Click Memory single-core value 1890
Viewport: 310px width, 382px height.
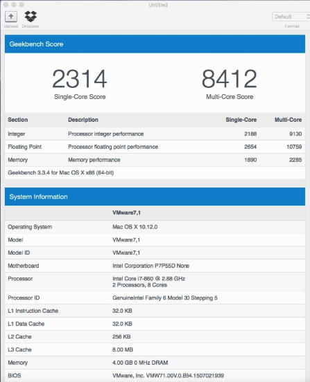[x=250, y=160]
